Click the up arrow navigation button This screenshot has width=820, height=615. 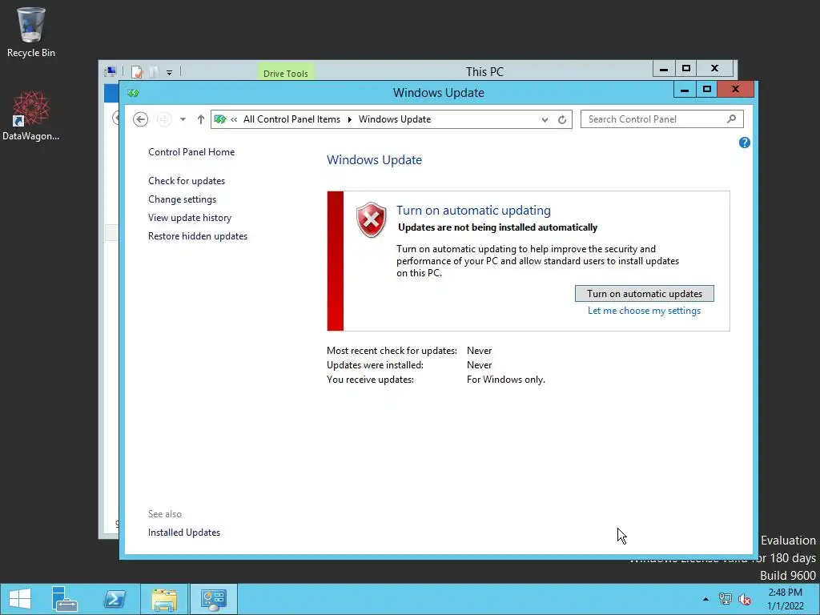click(x=201, y=119)
